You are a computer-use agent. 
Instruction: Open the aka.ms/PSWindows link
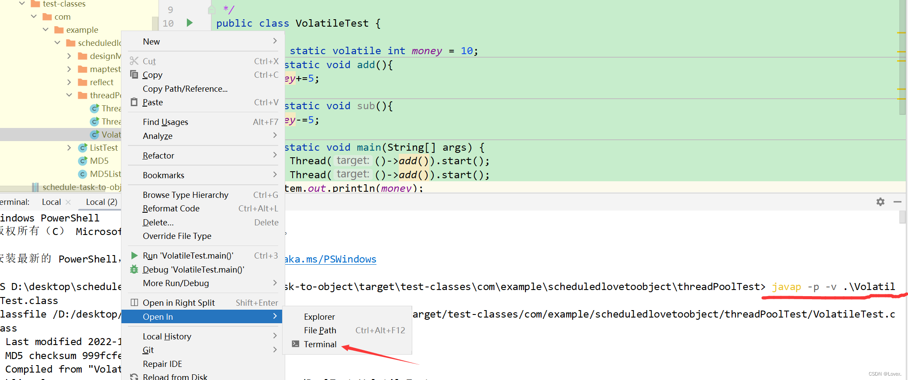coord(331,259)
